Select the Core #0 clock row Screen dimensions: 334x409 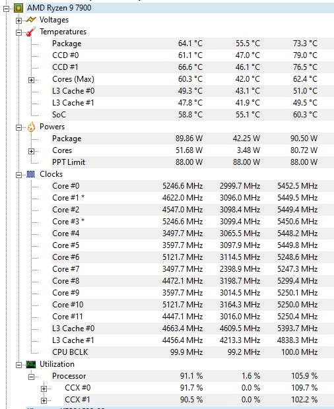click(192, 186)
